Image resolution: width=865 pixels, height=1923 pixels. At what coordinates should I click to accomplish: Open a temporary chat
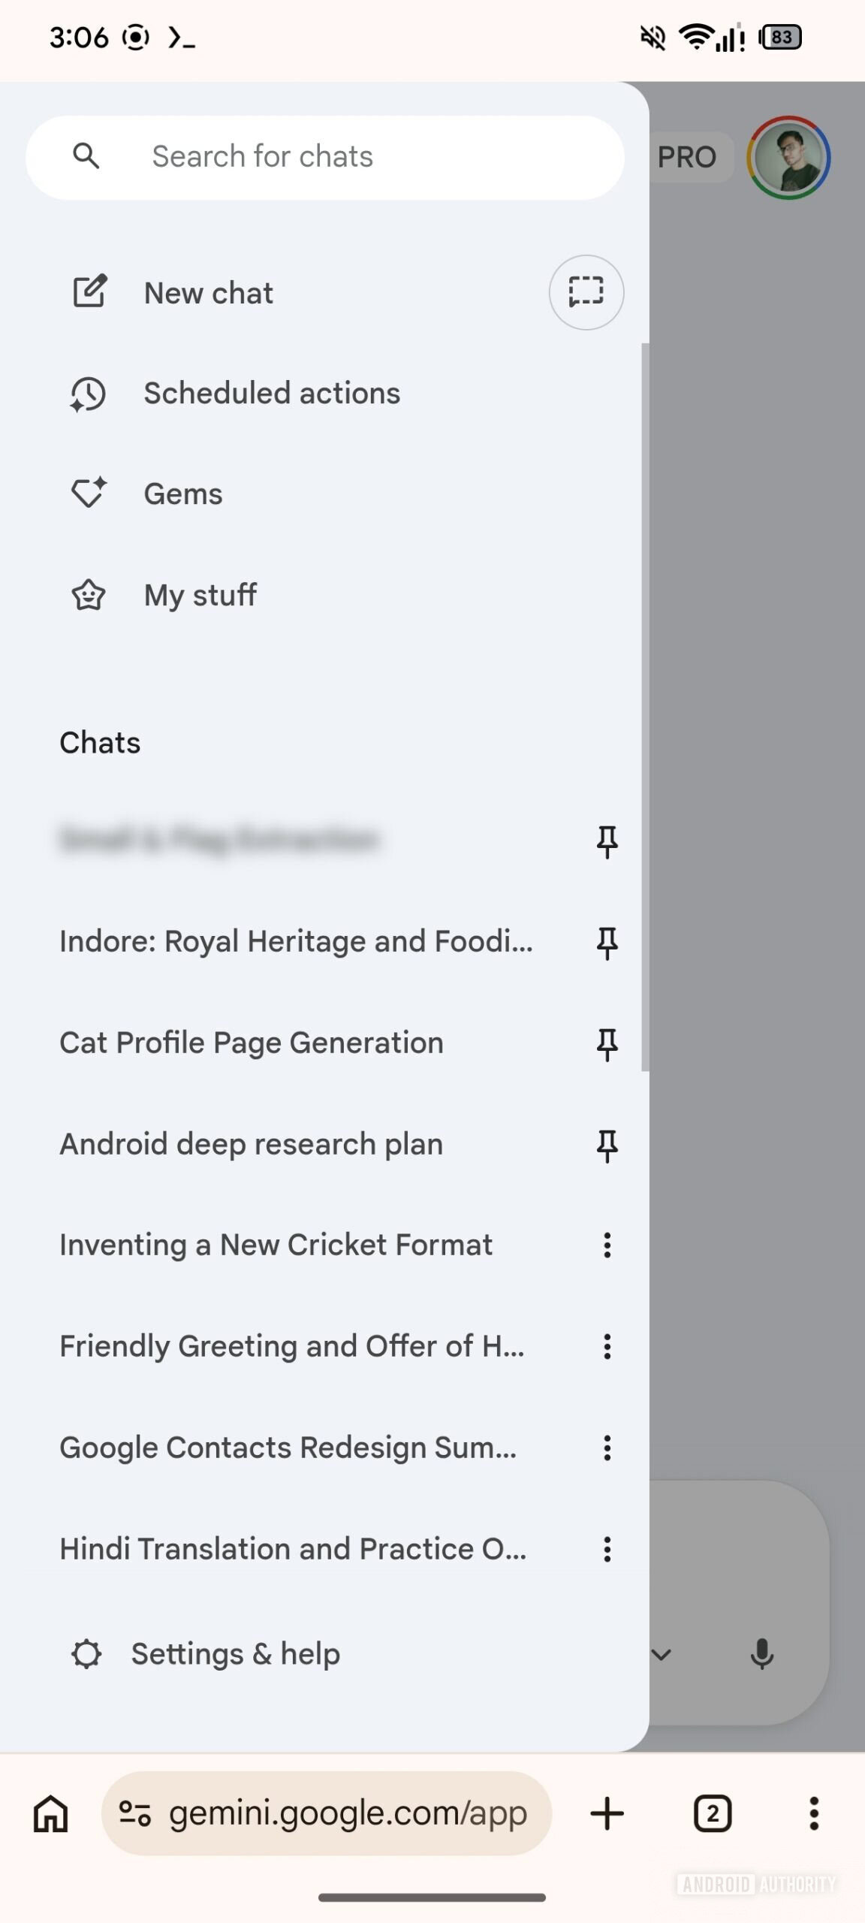coord(586,292)
